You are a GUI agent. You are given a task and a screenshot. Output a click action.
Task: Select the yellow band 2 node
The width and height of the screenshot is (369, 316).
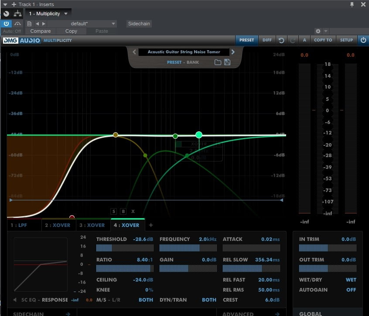coord(115,135)
